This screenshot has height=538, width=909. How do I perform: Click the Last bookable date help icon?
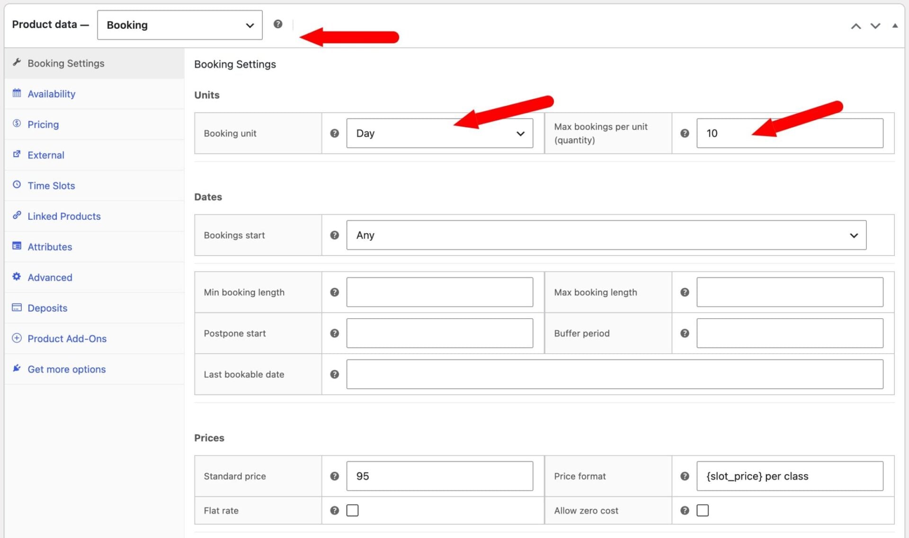click(x=334, y=374)
